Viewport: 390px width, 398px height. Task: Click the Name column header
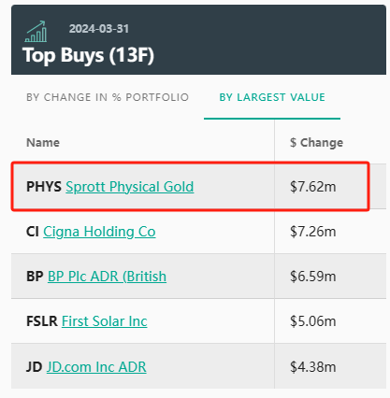point(43,143)
